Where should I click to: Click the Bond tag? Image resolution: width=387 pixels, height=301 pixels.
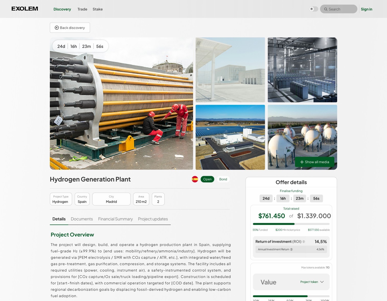[223, 179]
